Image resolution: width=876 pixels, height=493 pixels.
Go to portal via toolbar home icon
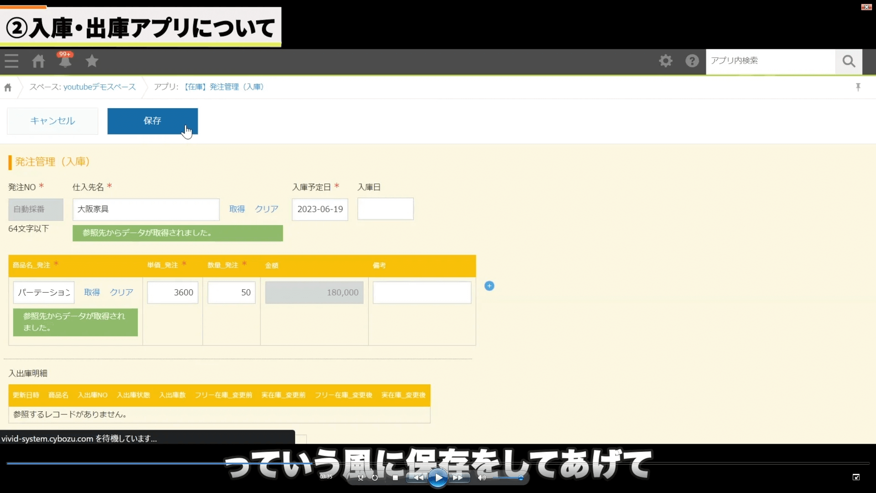[x=38, y=61]
